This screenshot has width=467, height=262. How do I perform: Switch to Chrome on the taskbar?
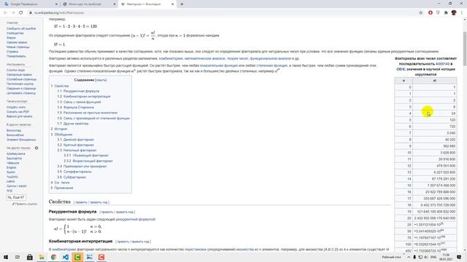pos(53,257)
